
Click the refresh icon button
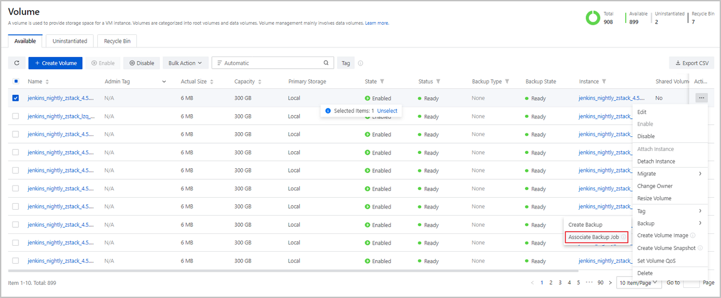(x=16, y=63)
